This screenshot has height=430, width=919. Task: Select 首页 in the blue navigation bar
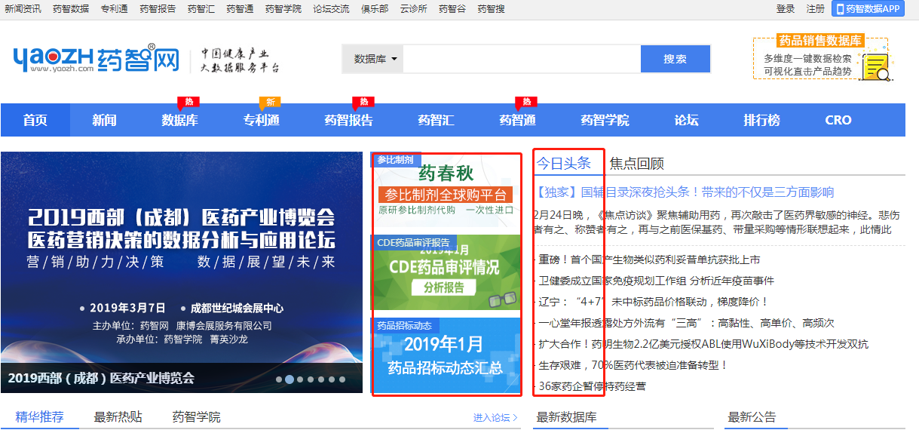[x=35, y=120]
